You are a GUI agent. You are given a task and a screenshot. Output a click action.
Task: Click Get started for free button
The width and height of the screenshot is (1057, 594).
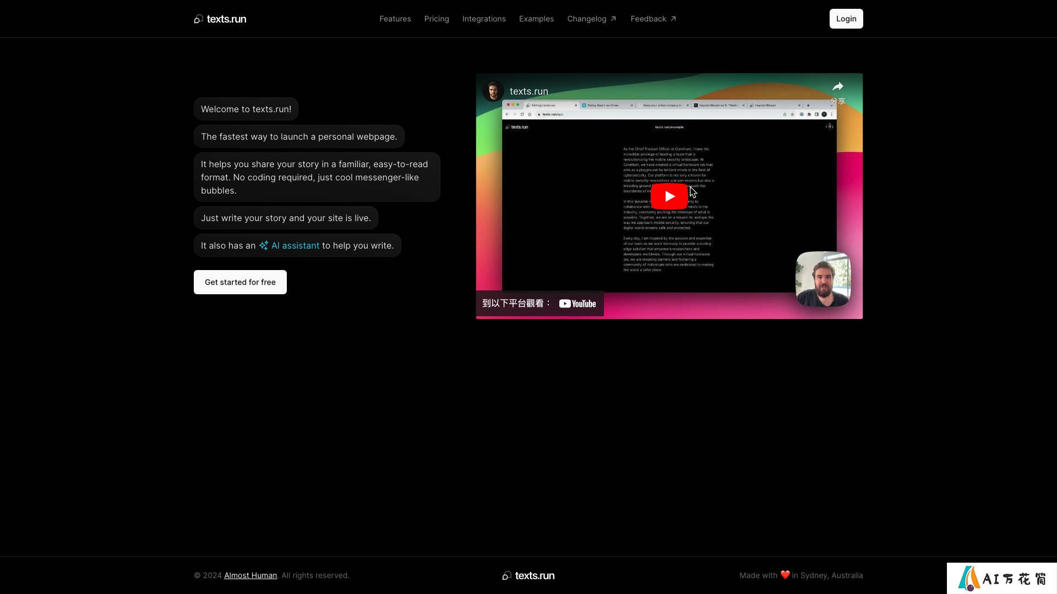click(x=240, y=282)
